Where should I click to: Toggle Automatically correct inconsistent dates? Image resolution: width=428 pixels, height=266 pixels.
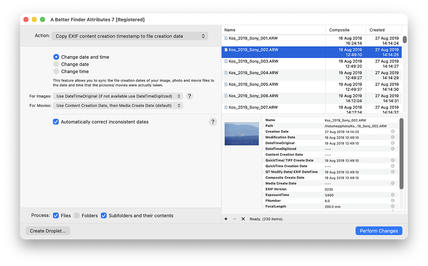(x=56, y=122)
